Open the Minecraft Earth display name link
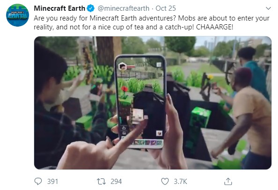Screen dimensions: 278x190 click(x=59, y=8)
